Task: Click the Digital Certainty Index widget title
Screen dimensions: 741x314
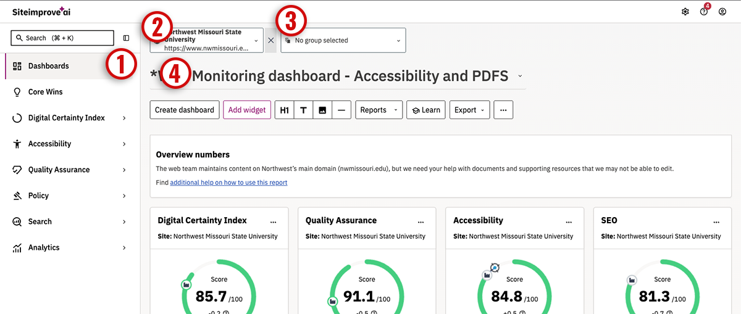Action: 202,220
